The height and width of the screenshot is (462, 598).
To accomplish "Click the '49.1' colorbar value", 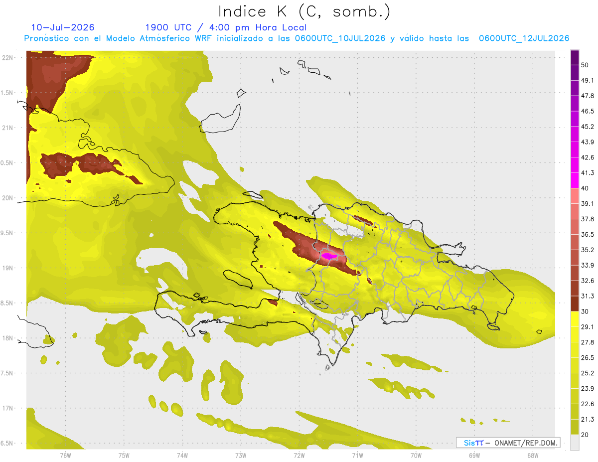I will 588,81.
